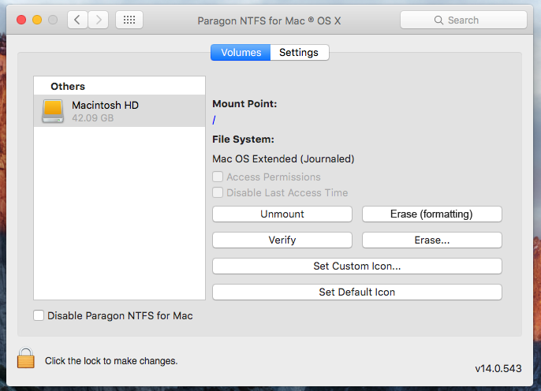Click the search magnifier icon

pos(440,20)
